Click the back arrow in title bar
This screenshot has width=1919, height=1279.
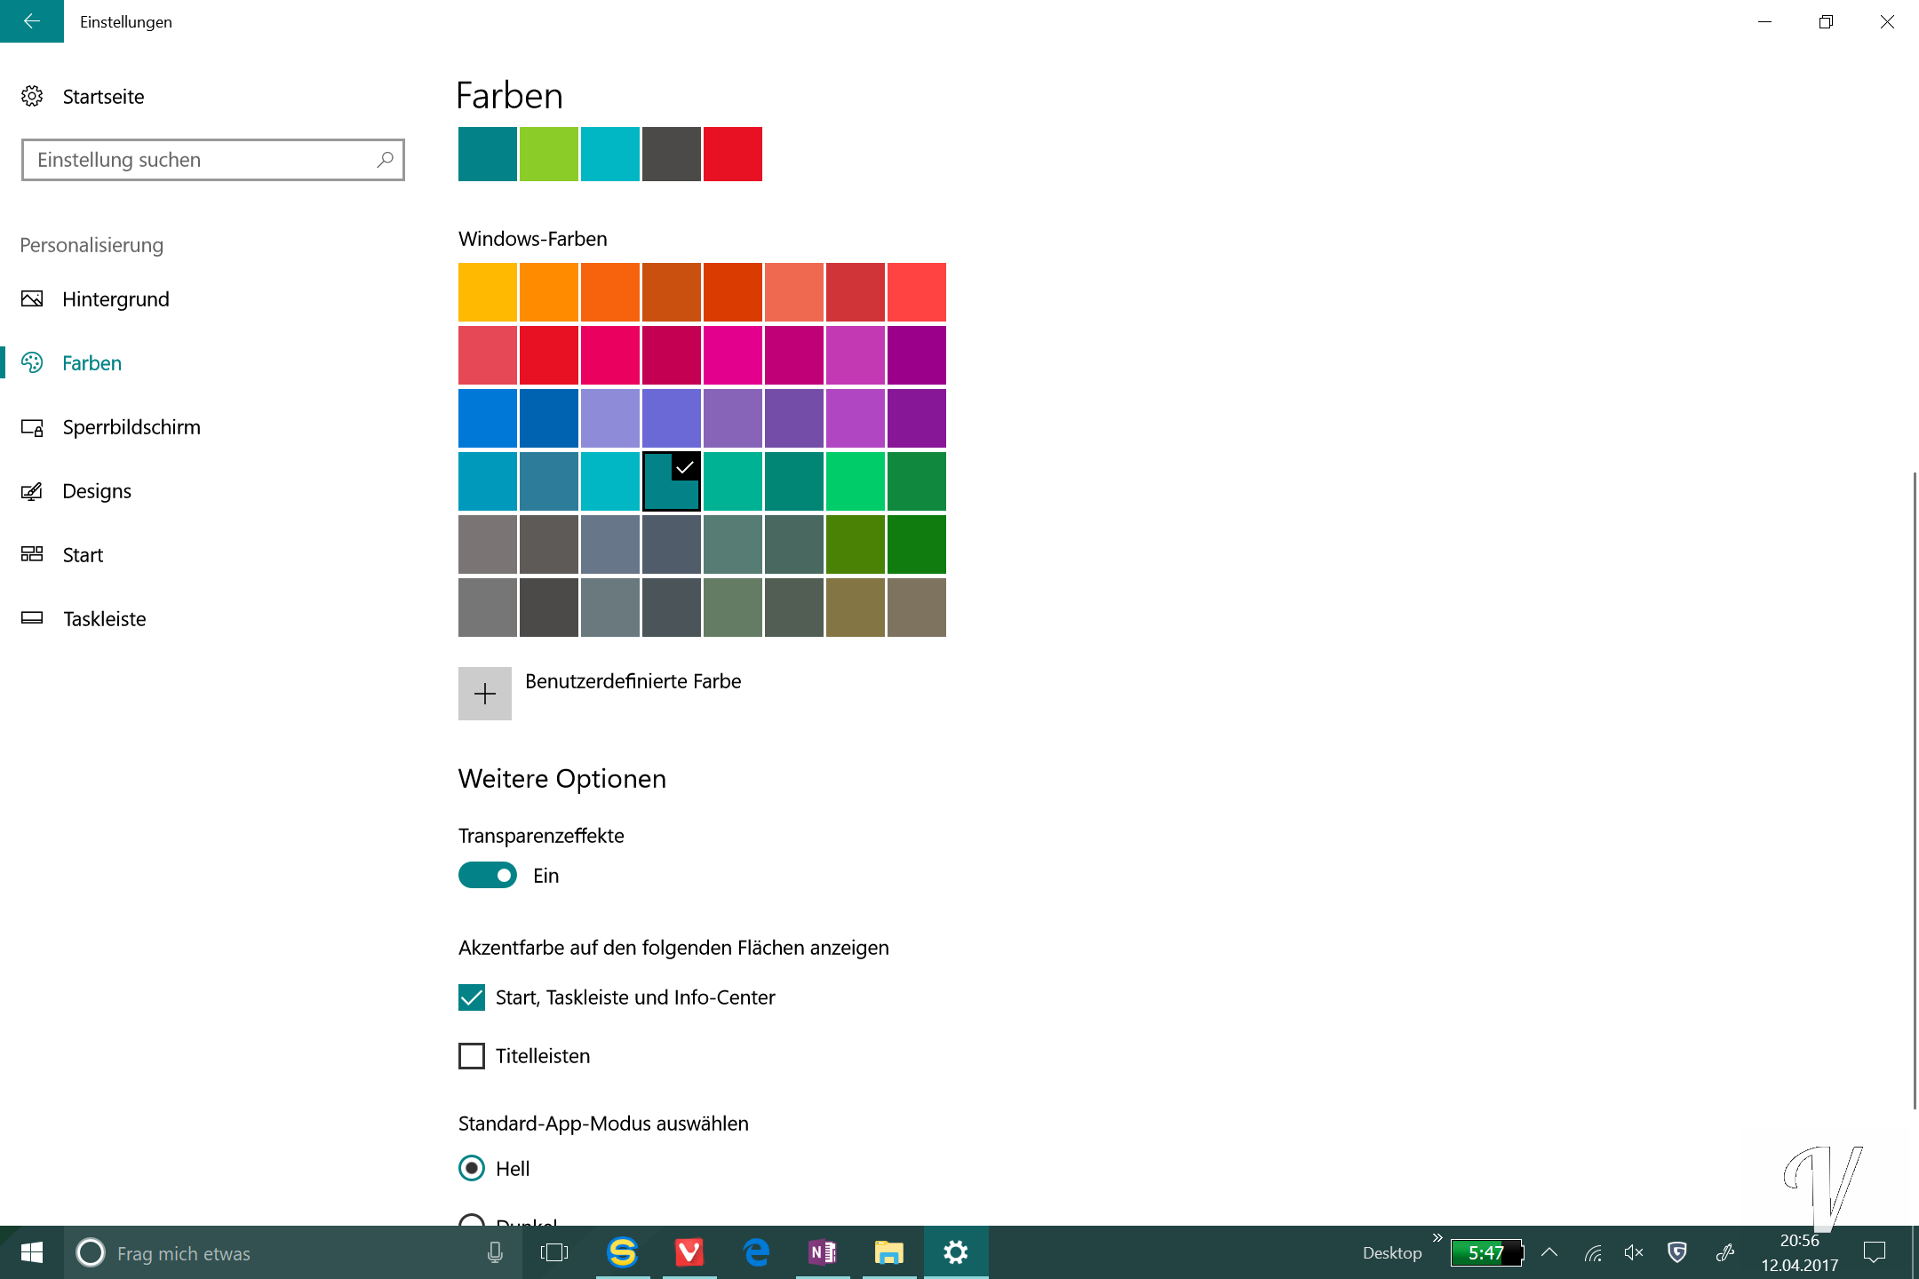[32, 21]
